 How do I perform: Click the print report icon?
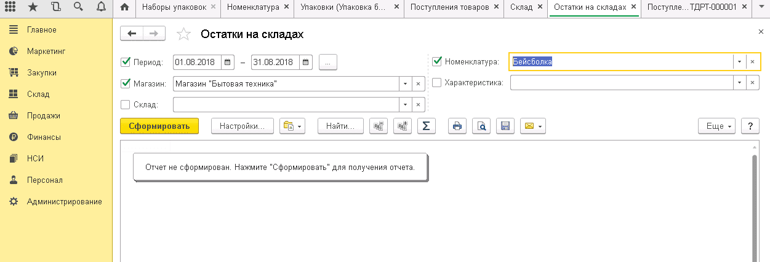pos(457,126)
